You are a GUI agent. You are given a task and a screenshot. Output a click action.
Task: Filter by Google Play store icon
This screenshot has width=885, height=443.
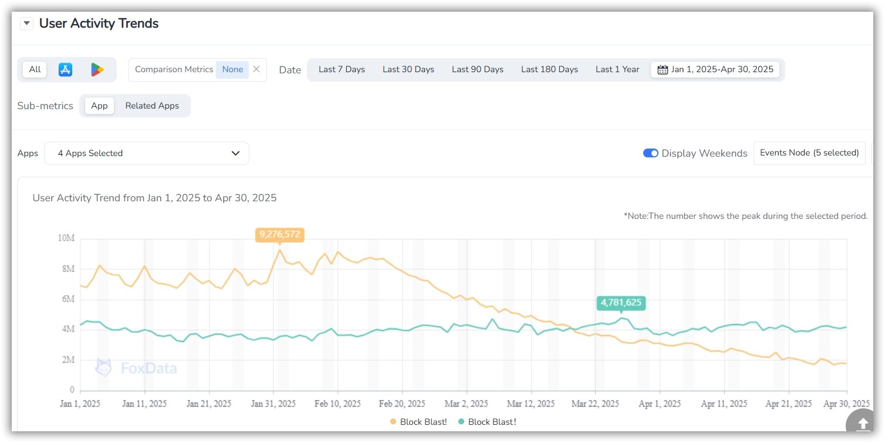[97, 69]
